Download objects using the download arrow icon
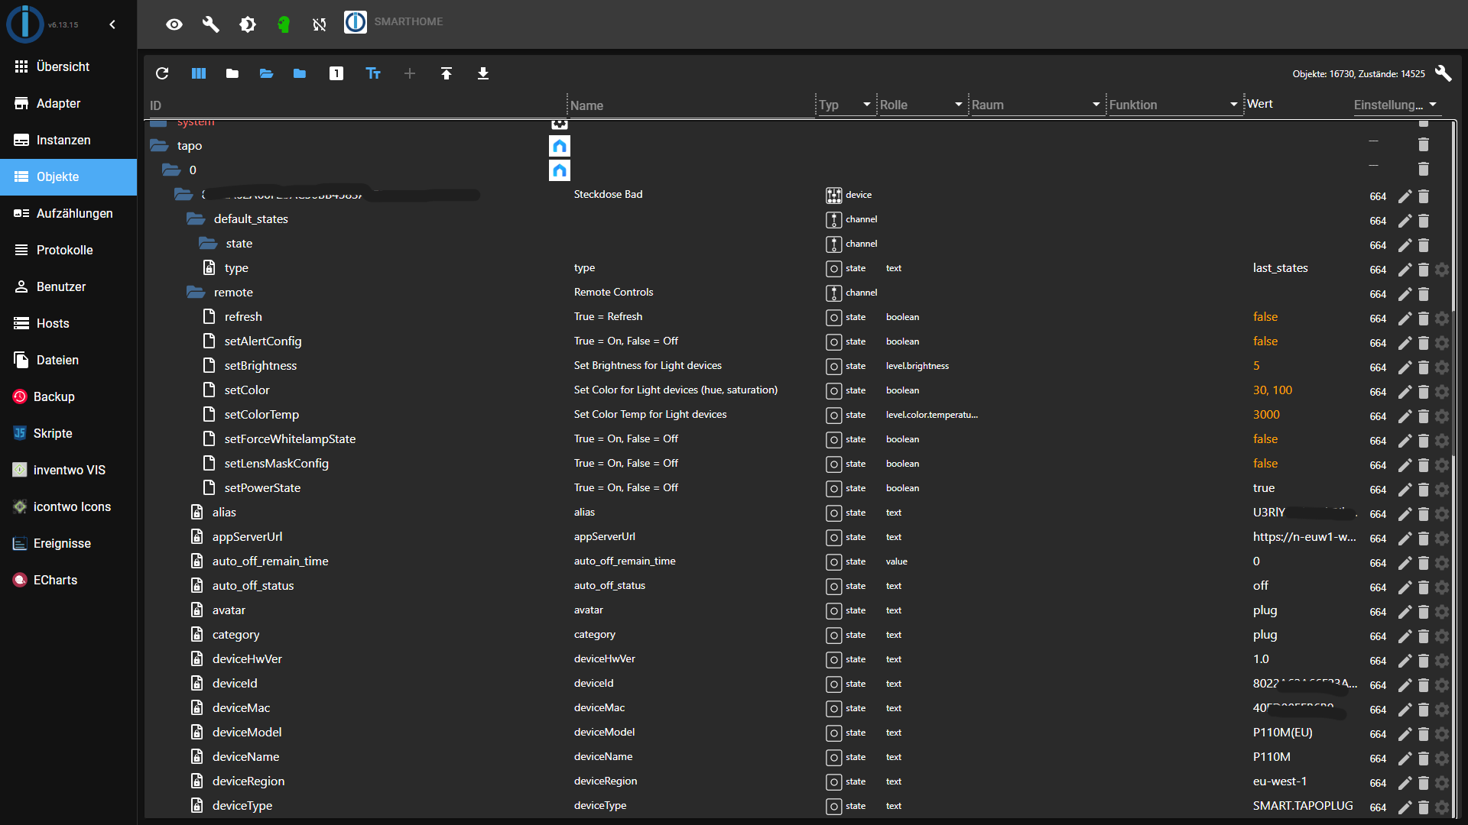The width and height of the screenshot is (1468, 825). [483, 73]
